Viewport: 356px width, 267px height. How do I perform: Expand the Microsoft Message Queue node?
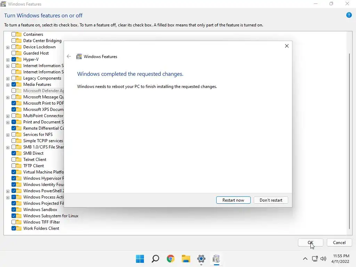click(8, 97)
